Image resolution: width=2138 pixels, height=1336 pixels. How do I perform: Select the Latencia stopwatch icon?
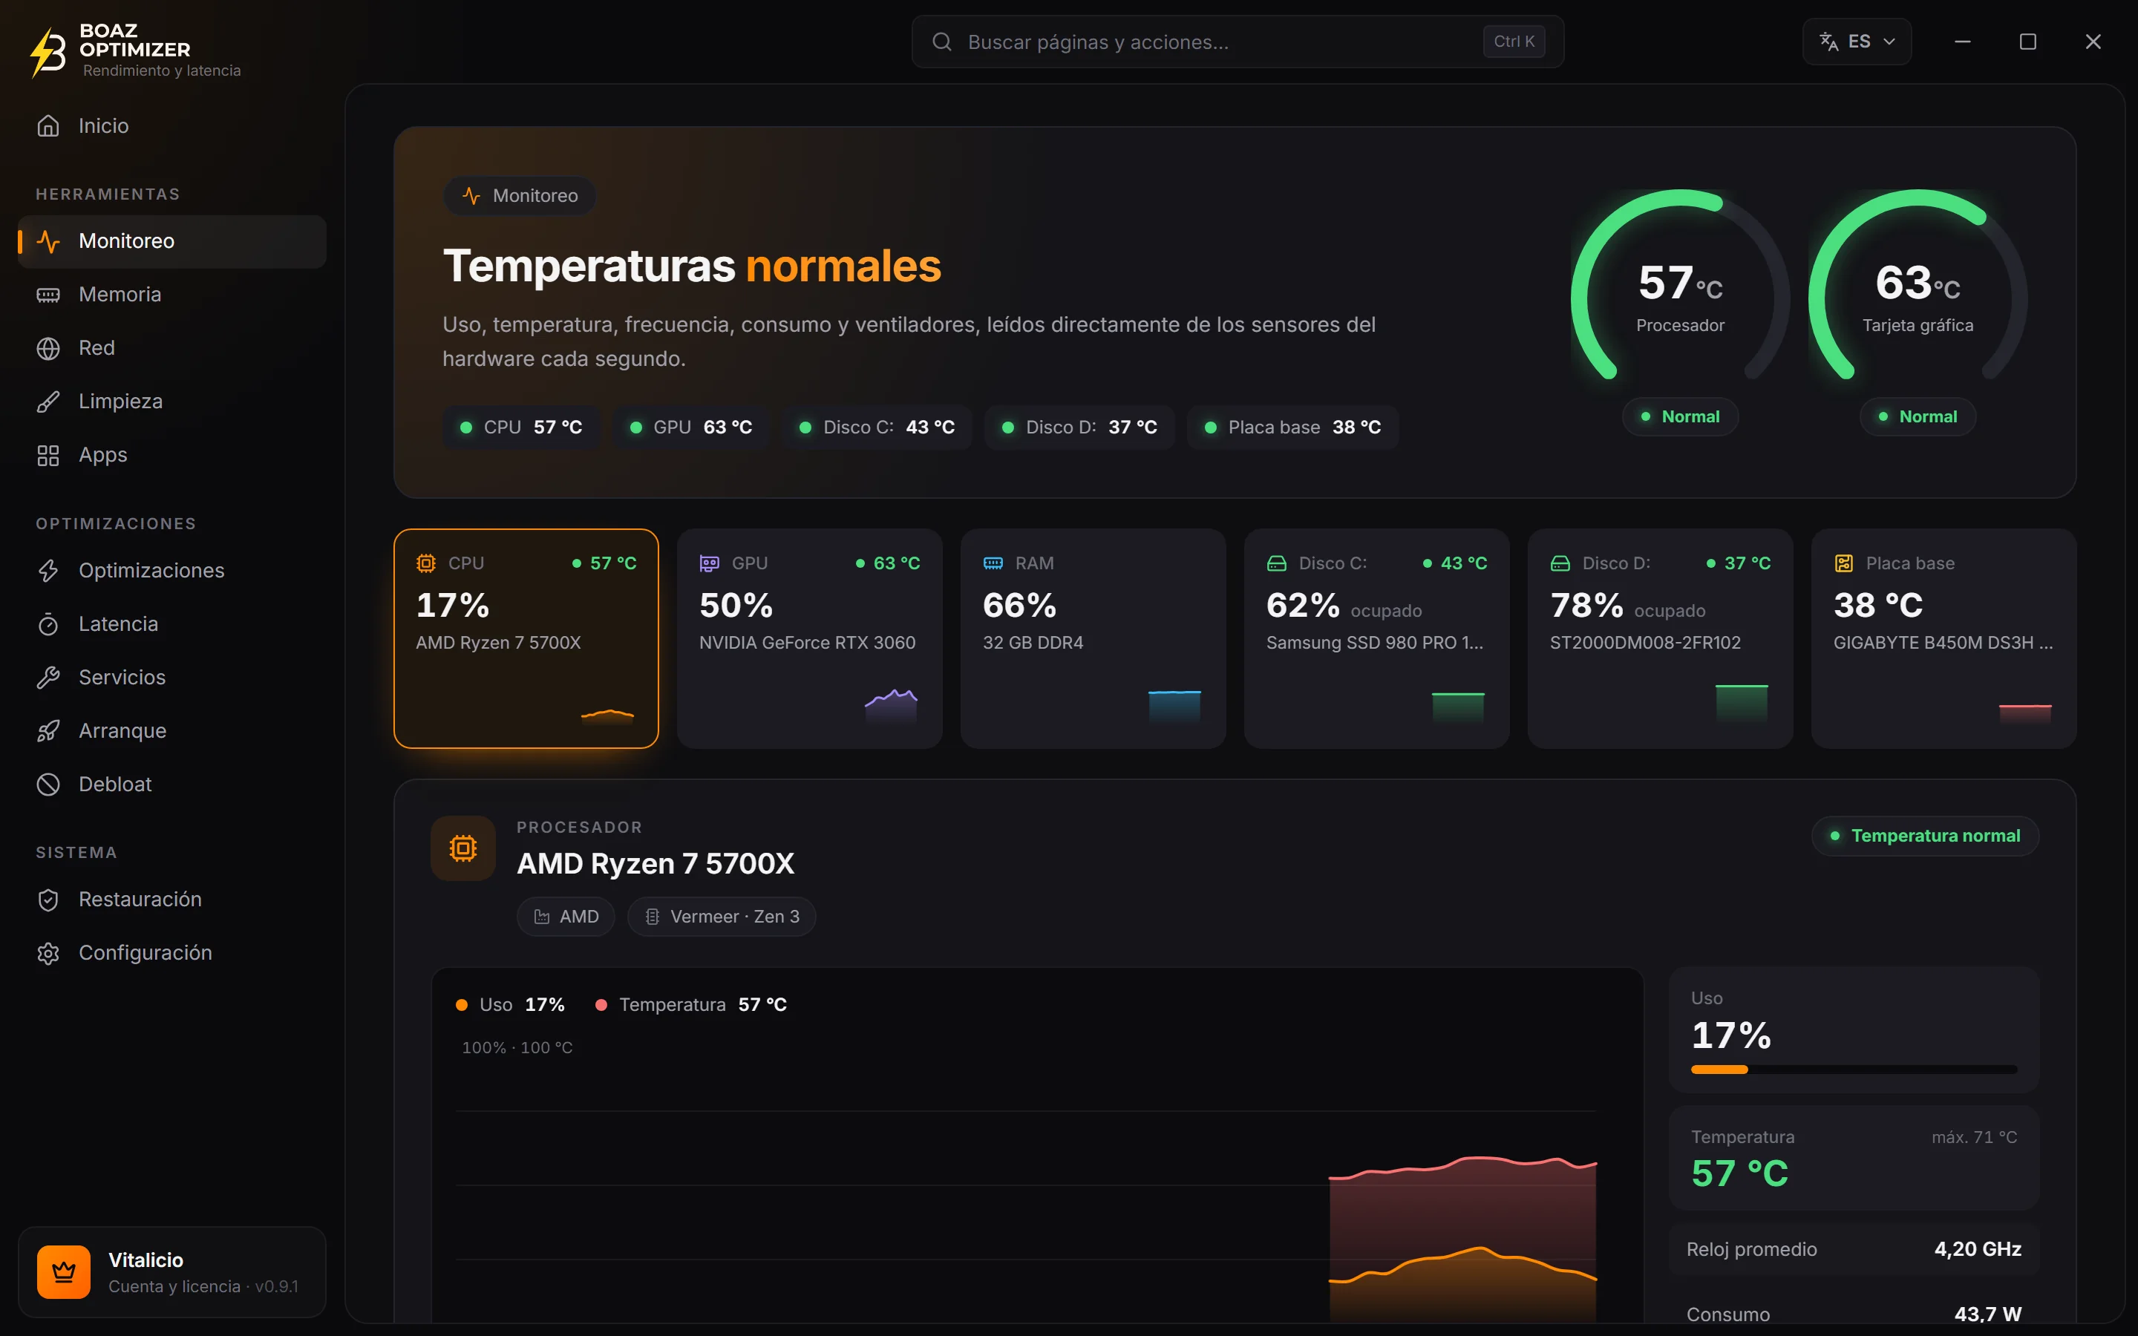pyautogui.click(x=48, y=623)
